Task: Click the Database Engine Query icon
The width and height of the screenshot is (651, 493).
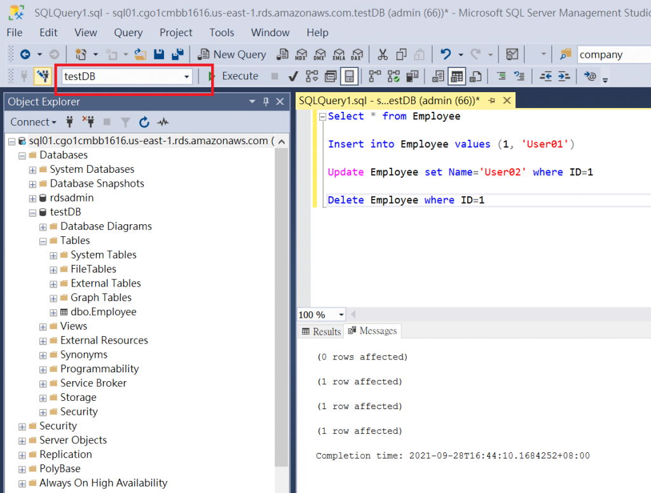Action: [x=283, y=55]
